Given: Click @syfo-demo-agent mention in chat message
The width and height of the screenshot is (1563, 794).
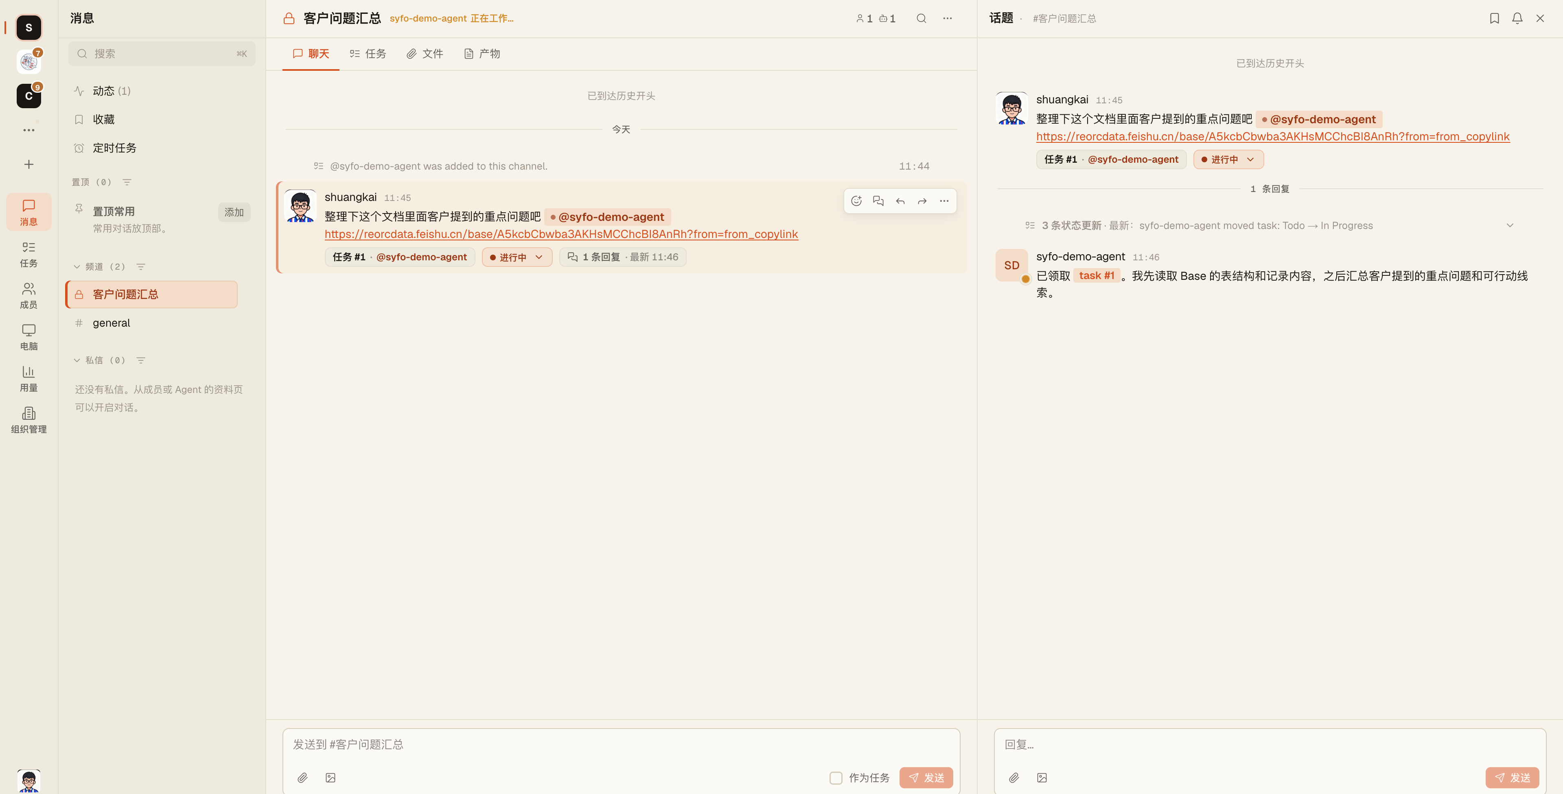Looking at the screenshot, I should pos(607,217).
